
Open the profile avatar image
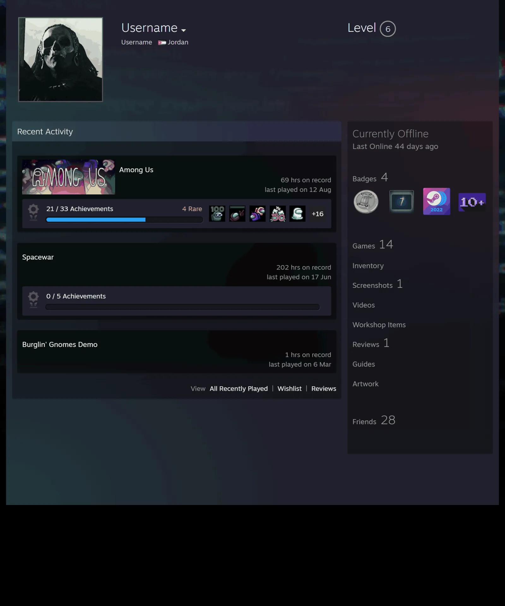coord(61,59)
